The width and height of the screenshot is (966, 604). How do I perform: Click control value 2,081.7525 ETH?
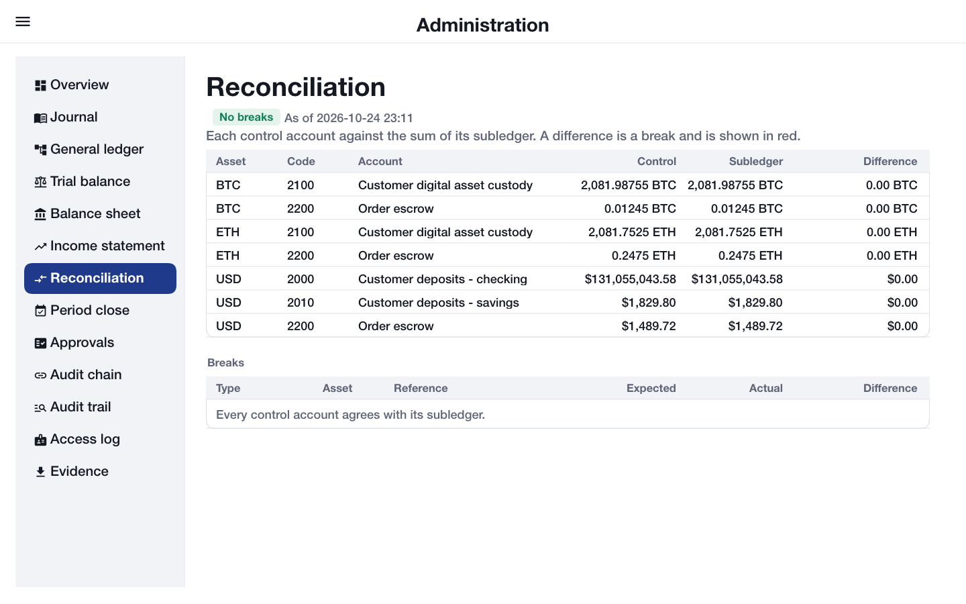click(632, 232)
